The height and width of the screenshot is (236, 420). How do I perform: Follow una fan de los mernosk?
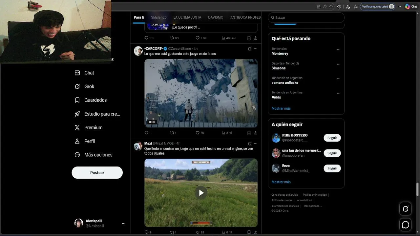pyautogui.click(x=332, y=153)
